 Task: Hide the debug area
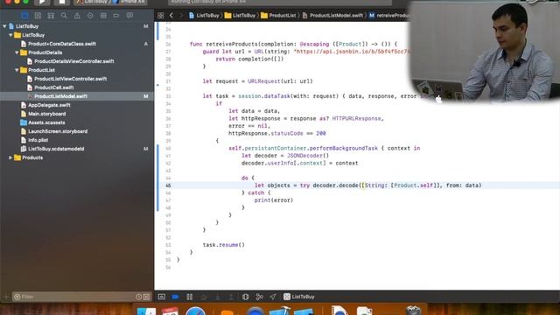coord(161,297)
